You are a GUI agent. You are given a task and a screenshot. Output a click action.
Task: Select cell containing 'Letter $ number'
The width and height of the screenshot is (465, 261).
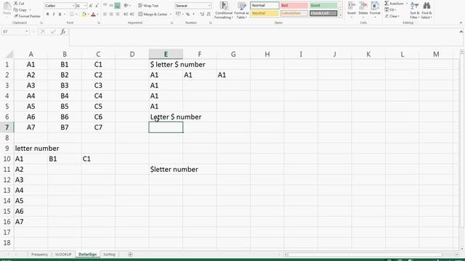(176, 117)
